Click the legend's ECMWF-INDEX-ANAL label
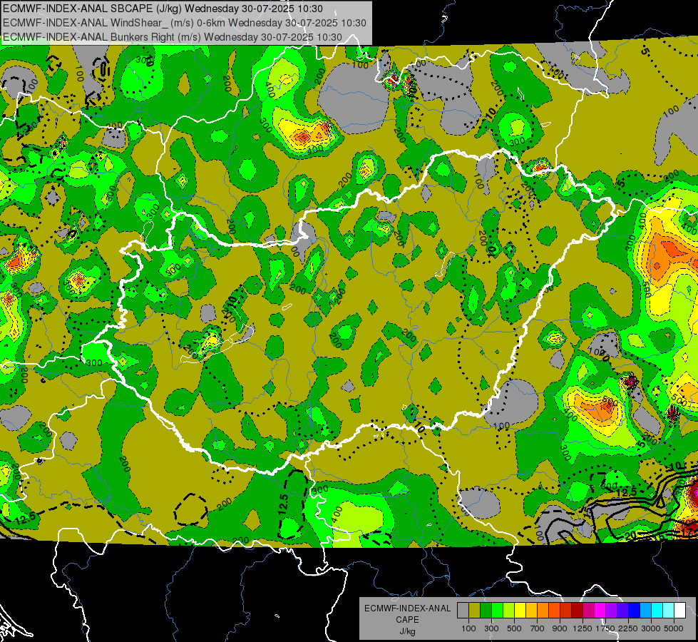Viewport: 698px width, 642px height. tap(407, 608)
